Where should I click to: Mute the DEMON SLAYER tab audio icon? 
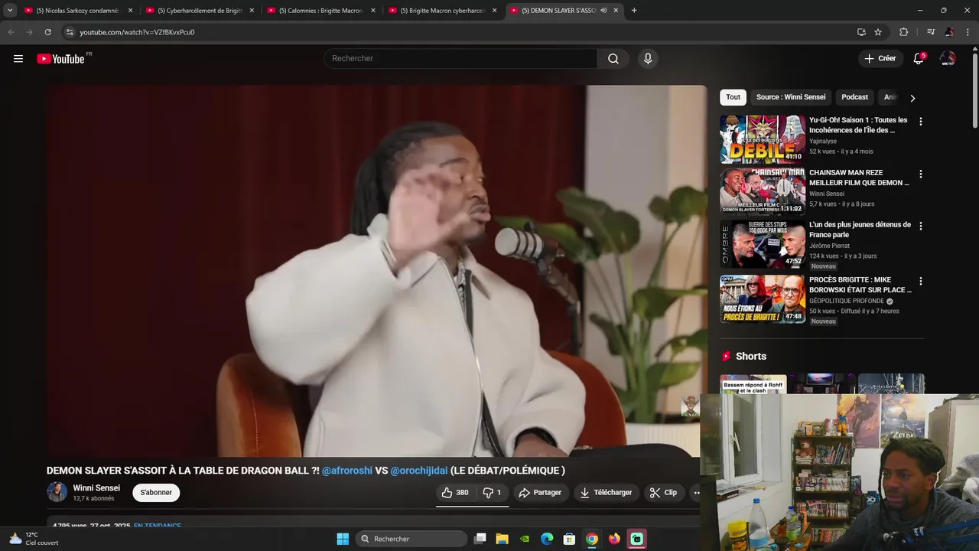click(603, 11)
